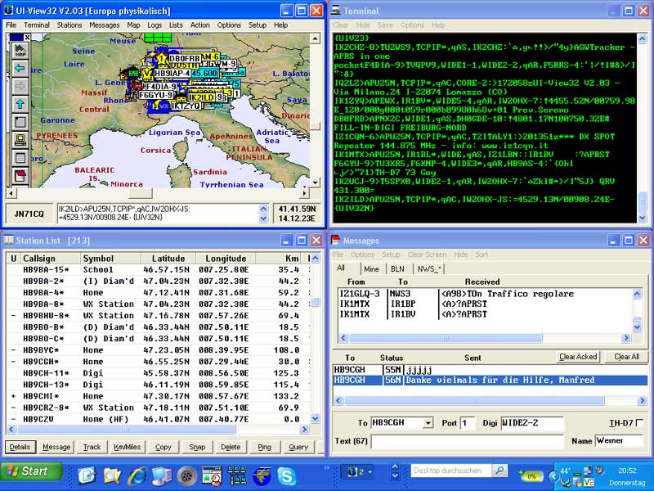This screenshot has height=491, width=654.
Task: Open the Stations menu
Action: pos(69,25)
